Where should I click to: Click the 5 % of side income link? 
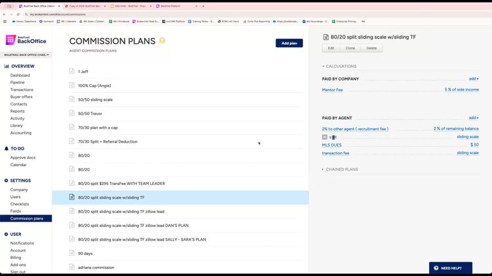[462, 90]
